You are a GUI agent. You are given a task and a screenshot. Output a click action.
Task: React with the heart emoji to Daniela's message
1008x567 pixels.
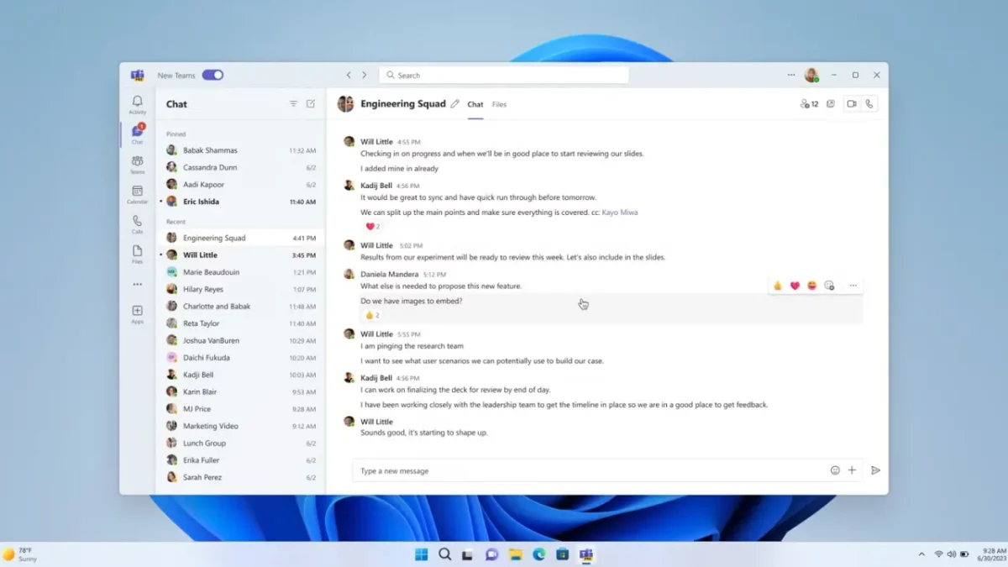pos(794,285)
